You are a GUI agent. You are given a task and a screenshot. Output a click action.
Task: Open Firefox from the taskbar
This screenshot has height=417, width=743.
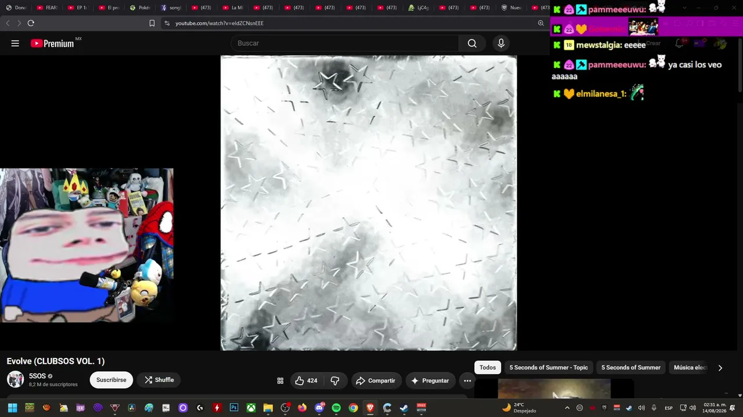point(302,408)
